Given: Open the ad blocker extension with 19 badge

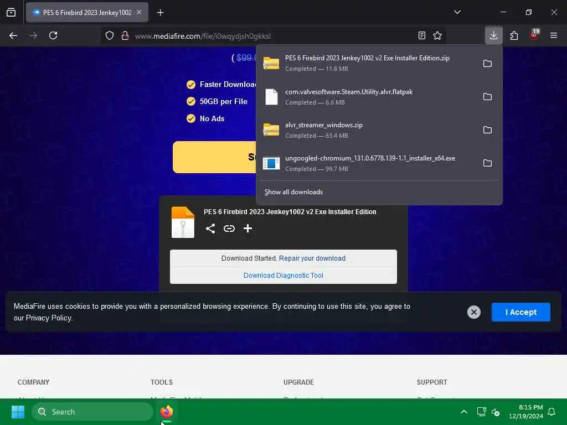Looking at the screenshot, I should click(534, 35).
